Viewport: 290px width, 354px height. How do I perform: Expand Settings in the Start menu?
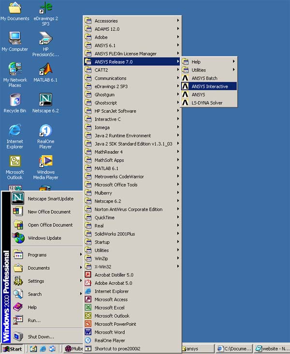47,281
